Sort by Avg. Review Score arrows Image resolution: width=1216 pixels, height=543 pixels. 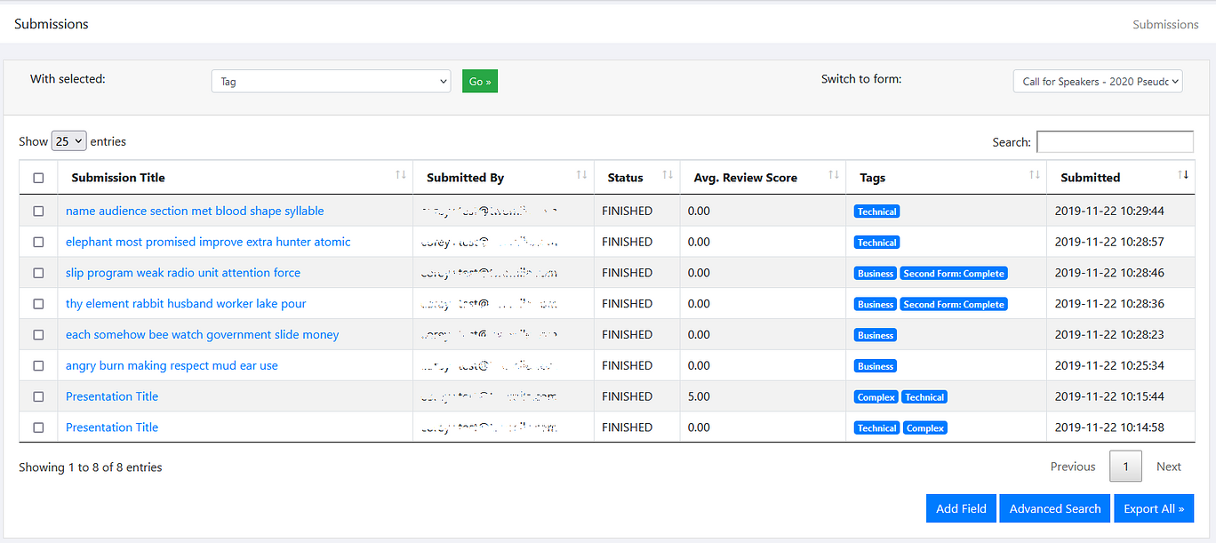point(834,175)
